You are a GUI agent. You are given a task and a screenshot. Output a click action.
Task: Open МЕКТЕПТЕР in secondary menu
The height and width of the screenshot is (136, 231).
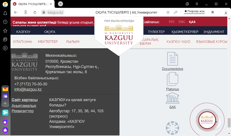48,42
